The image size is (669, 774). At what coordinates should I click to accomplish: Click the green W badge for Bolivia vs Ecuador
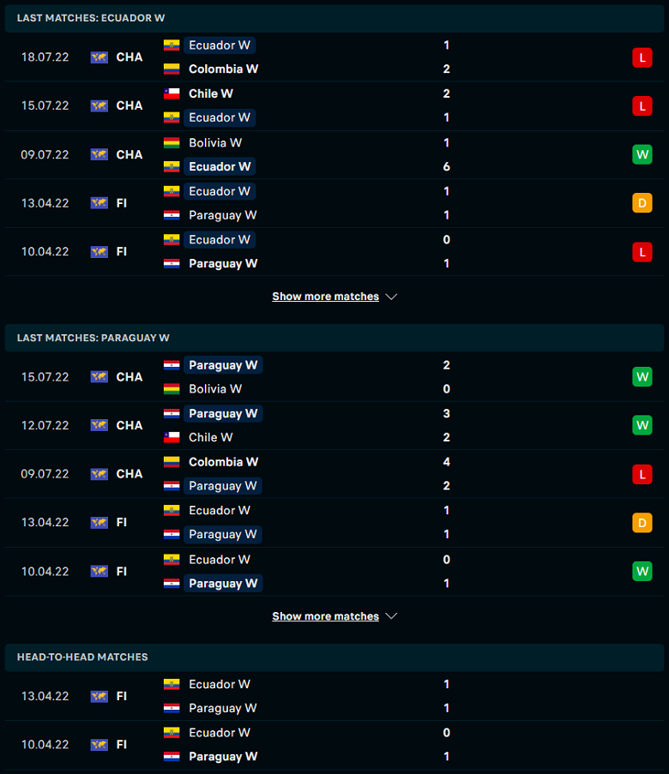point(642,154)
